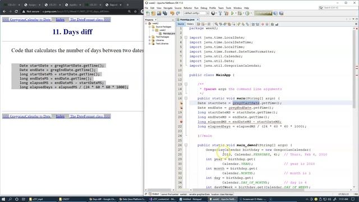
Task: Follow the top Index link
Action: tap(60, 20)
